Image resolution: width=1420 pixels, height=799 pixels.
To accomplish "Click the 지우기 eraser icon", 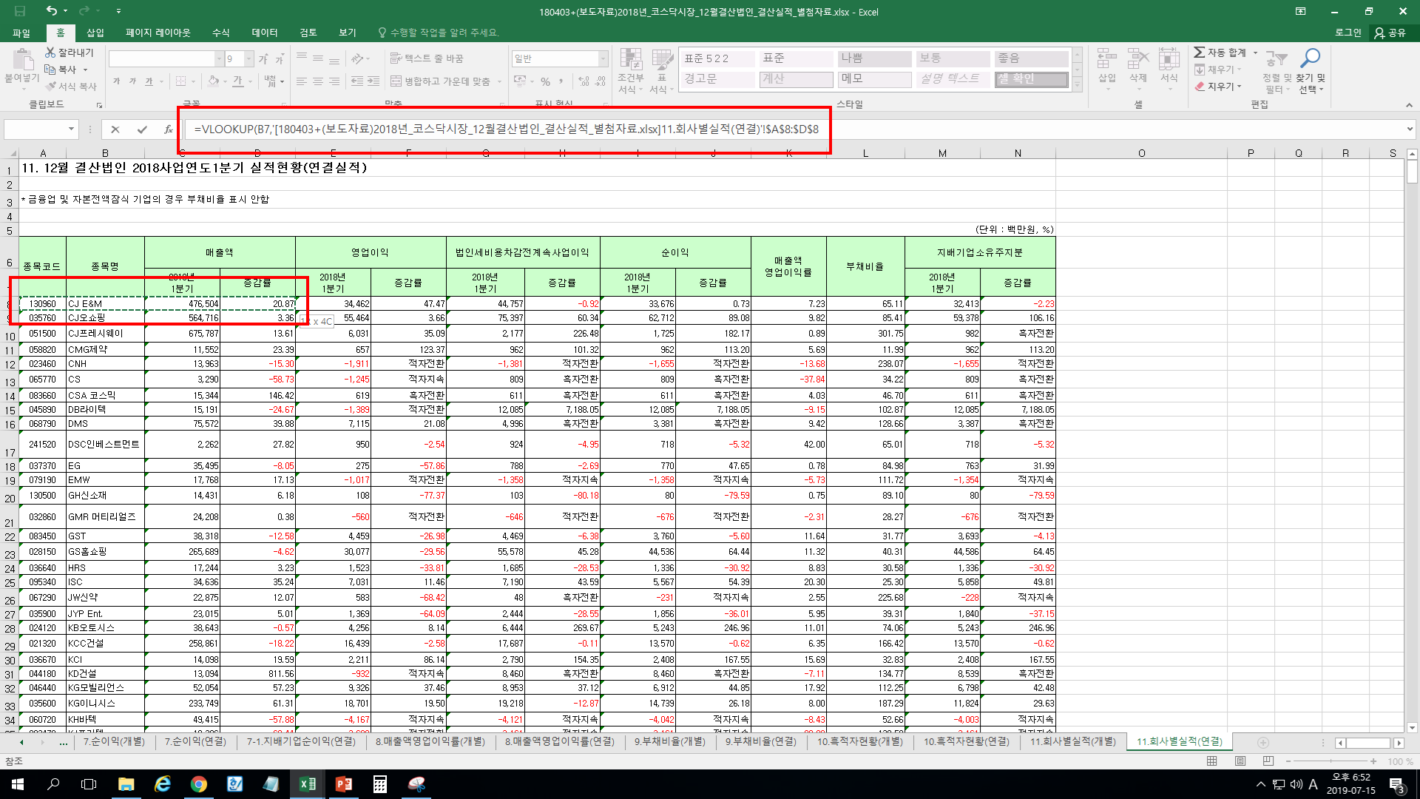I will coord(1200,87).
